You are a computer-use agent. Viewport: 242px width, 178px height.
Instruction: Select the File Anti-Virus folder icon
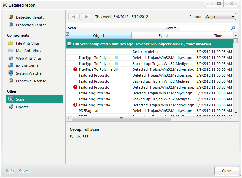pos(11,43)
